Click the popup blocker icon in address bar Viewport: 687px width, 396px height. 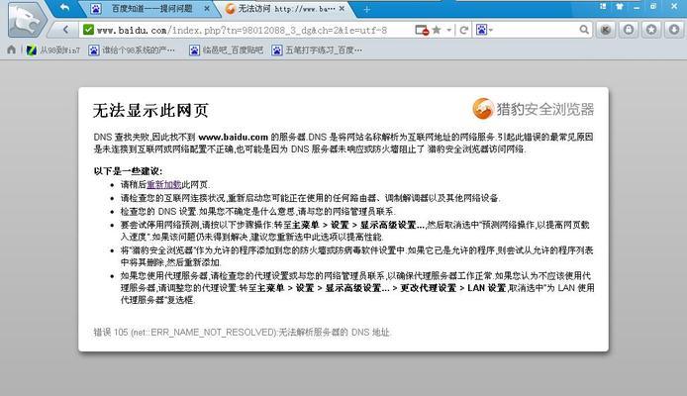click(422, 30)
